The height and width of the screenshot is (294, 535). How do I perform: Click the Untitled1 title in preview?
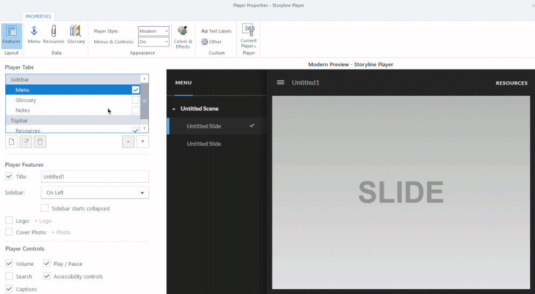pos(305,82)
